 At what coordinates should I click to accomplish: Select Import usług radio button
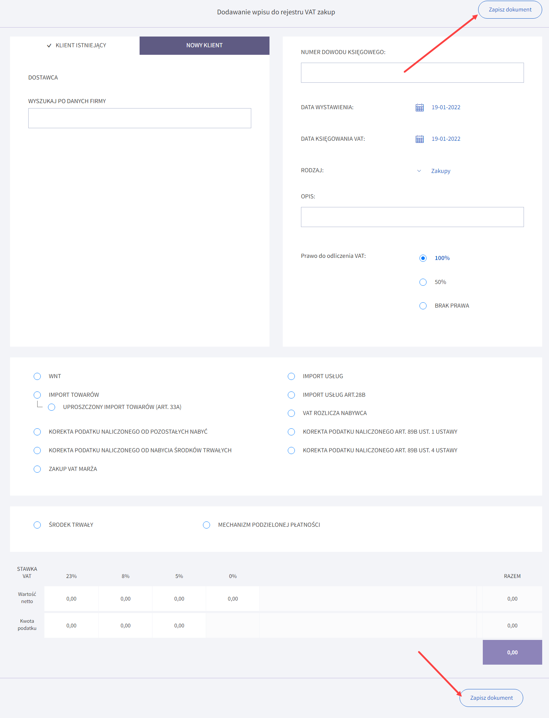[x=291, y=376]
